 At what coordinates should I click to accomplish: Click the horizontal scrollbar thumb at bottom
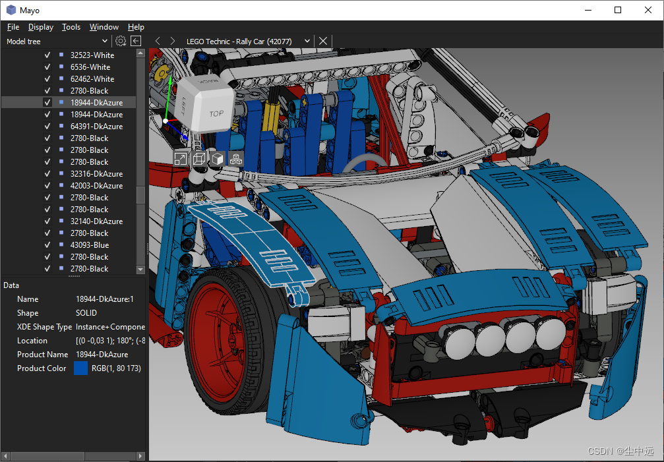(x=47, y=456)
